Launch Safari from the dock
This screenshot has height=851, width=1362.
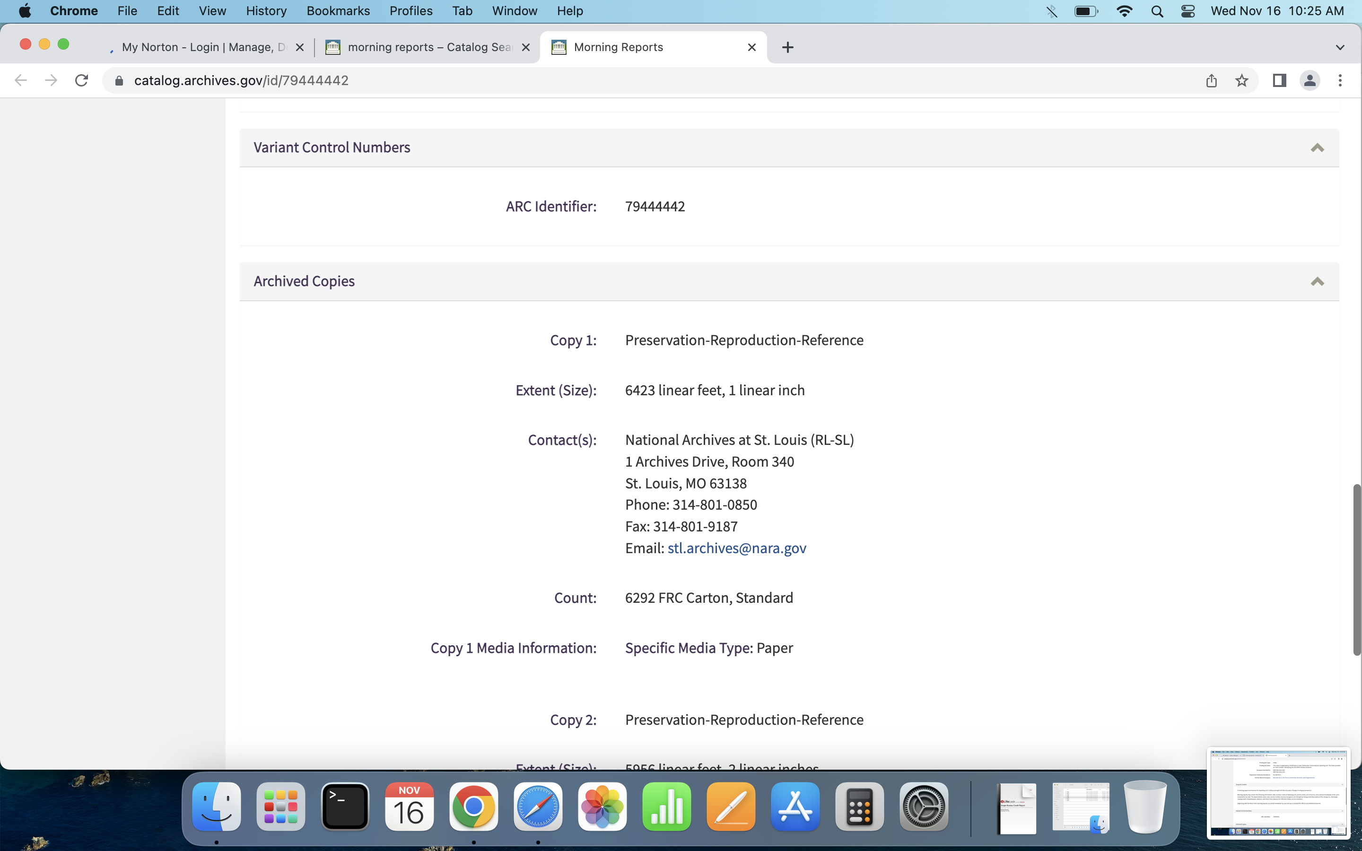[x=538, y=806]
